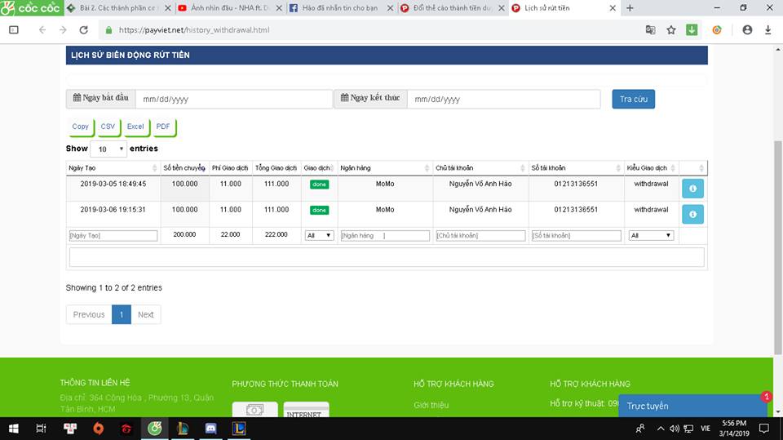Viewport: 783px width, 440px height.
Task: Click Task View icon in taskbar
Action: 41,429
